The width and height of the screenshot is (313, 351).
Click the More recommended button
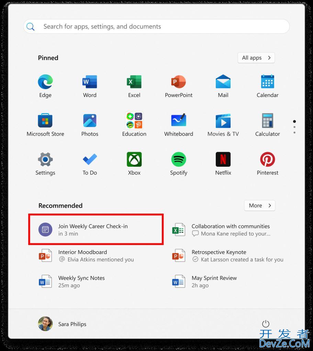click(x=260, y=206)
